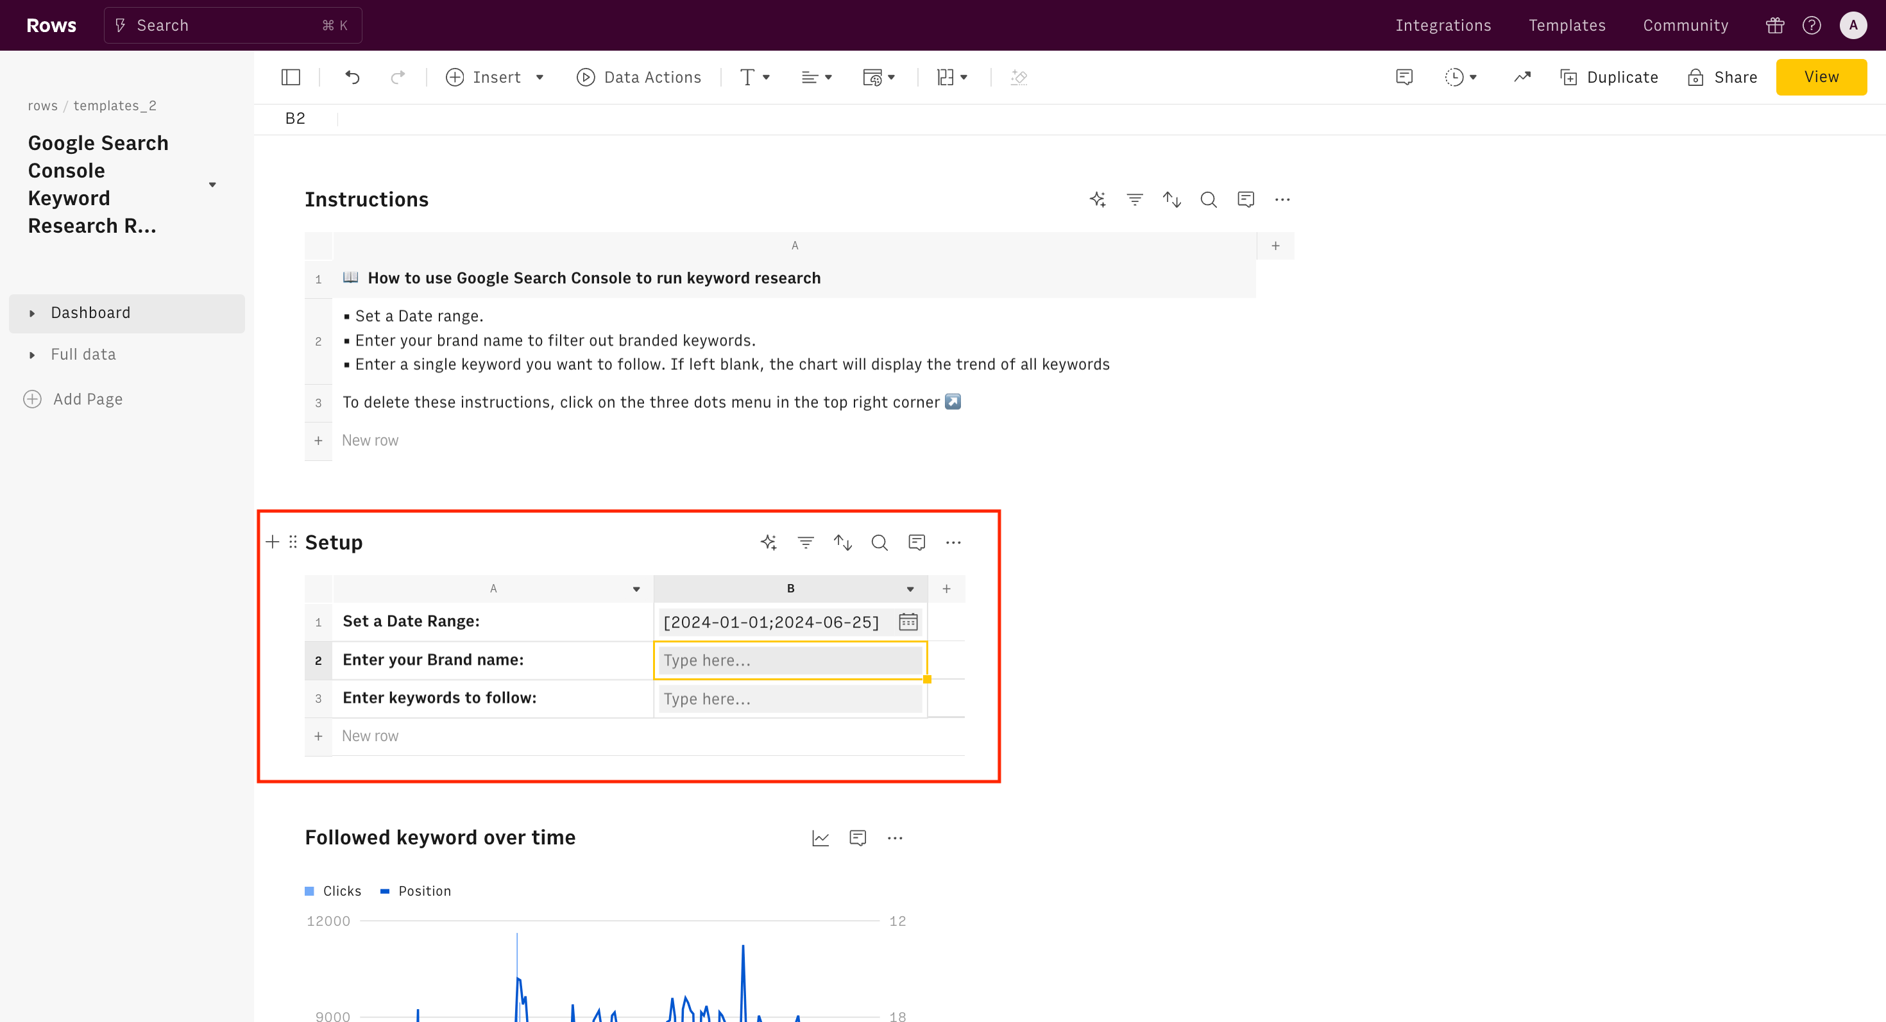Click the redo arrow
This screenshot has width=1886, height=1022.
tap(398, 78)
